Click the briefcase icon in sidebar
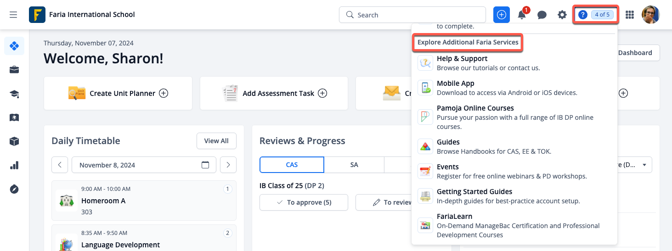 tap(14, 70)
